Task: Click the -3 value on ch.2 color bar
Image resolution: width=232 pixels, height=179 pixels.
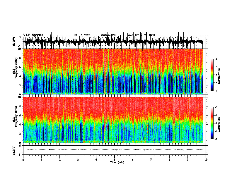Action: pos(216,107)
